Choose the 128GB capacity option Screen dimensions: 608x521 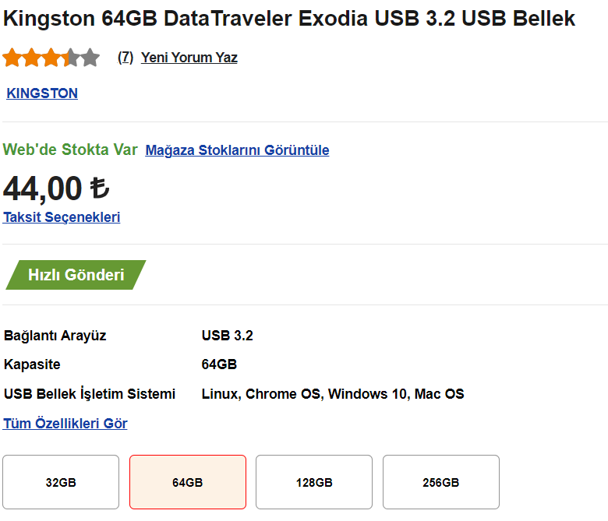pyautogui.click(x=314, y=482)
